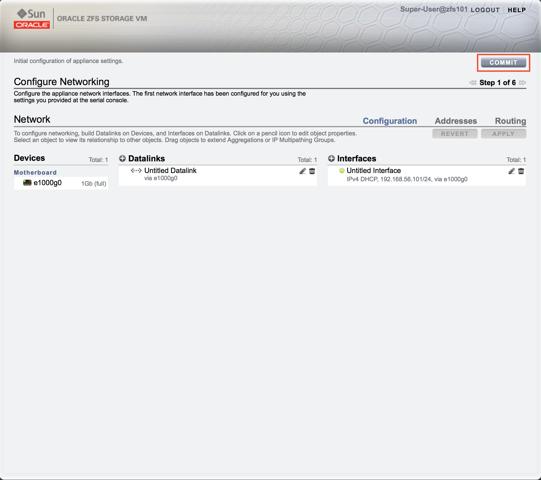Select the Untitled Interface row

(x=427, y=175)
